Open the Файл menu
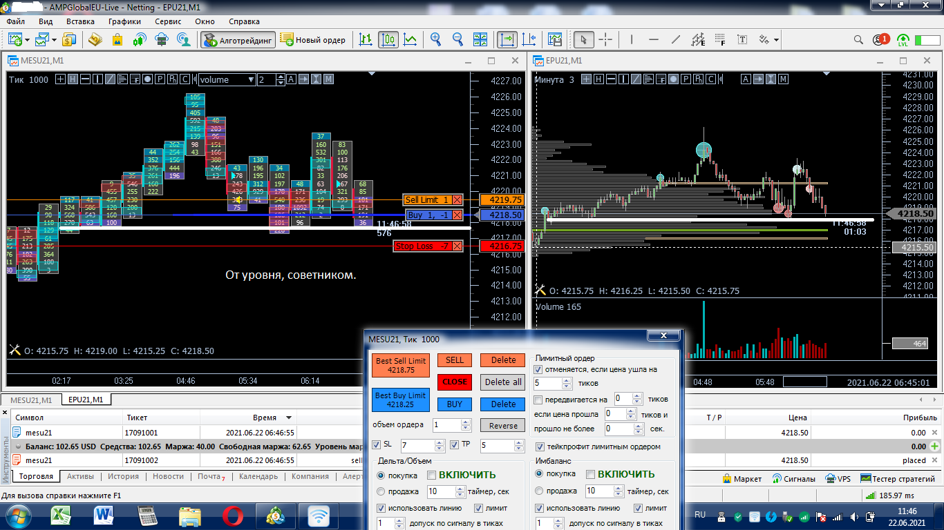Screen dimensions: 944x530 (x=15, y=21)
